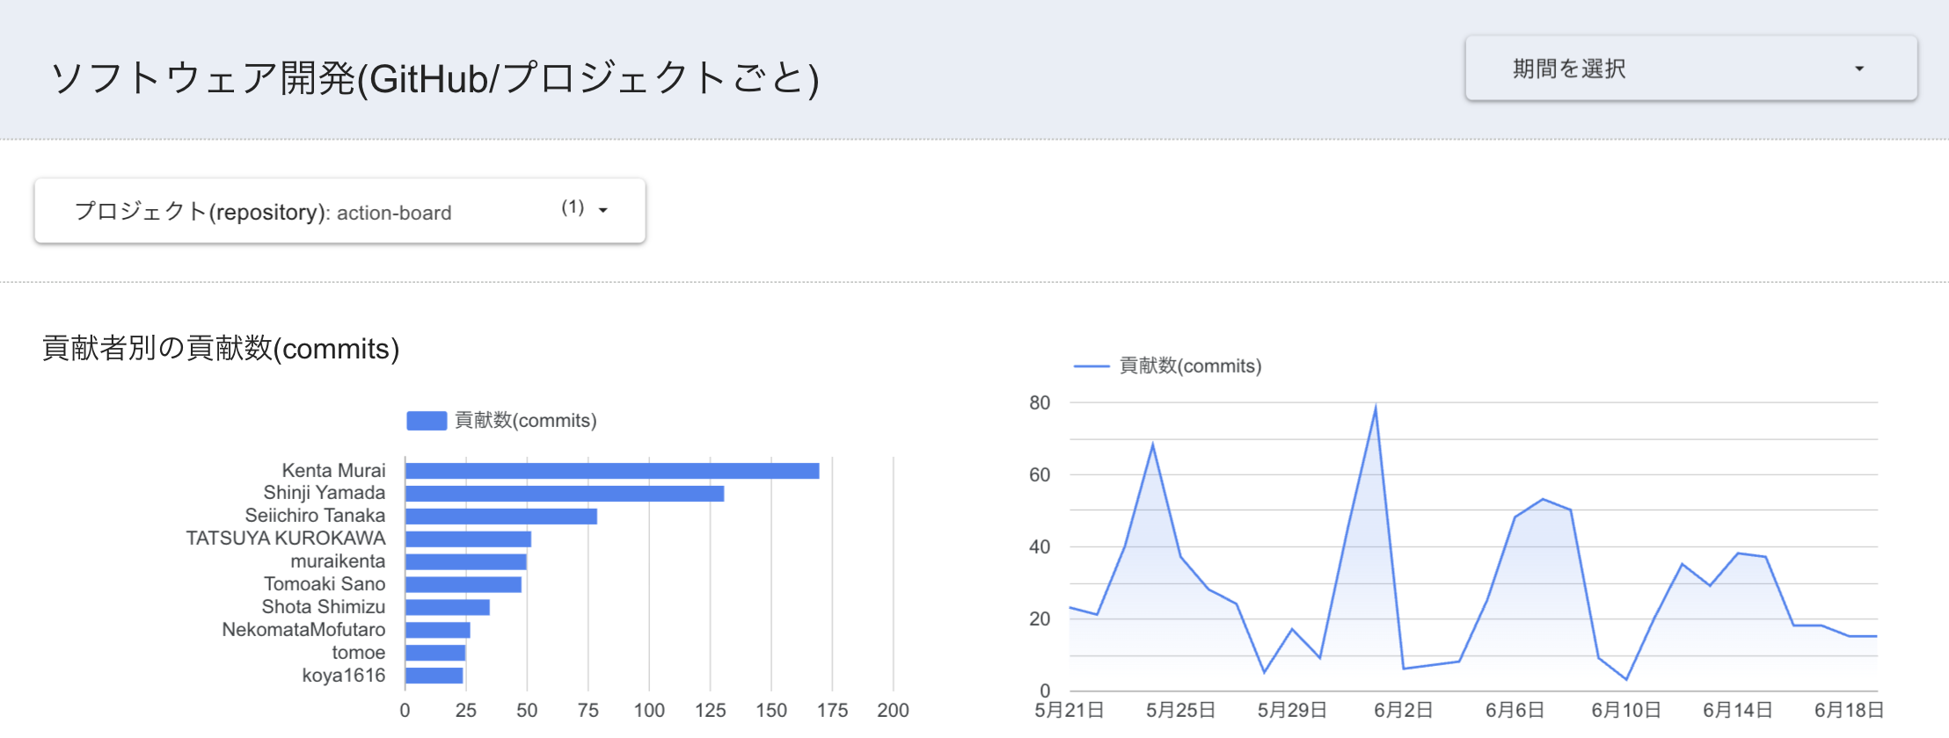This screenshot has height=738, width=1949.
Task: Click the arrow next to (1) in repository filter
Action: click(603, 210)
